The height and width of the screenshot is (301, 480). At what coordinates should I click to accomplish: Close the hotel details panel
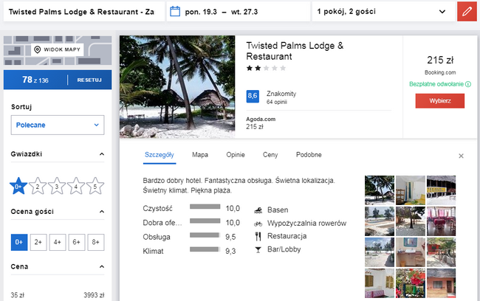pos(461,156)
